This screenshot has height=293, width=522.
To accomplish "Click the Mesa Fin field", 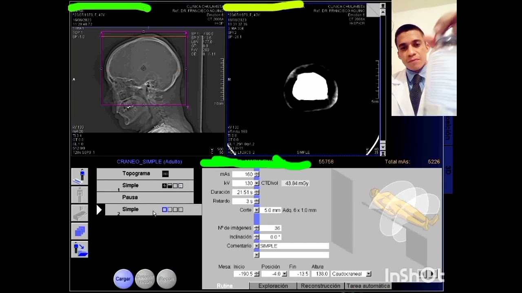I will (x=299, y=274).
